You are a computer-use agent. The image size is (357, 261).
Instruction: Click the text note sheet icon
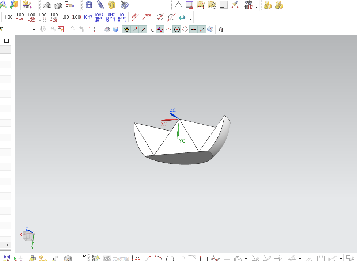pos(223,5)
